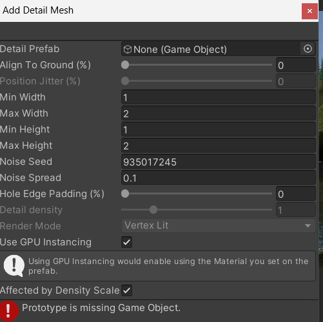323x322 pixels.
Task: Toggle Affected by Density Scale checkbox
Action: click(126, 290)
